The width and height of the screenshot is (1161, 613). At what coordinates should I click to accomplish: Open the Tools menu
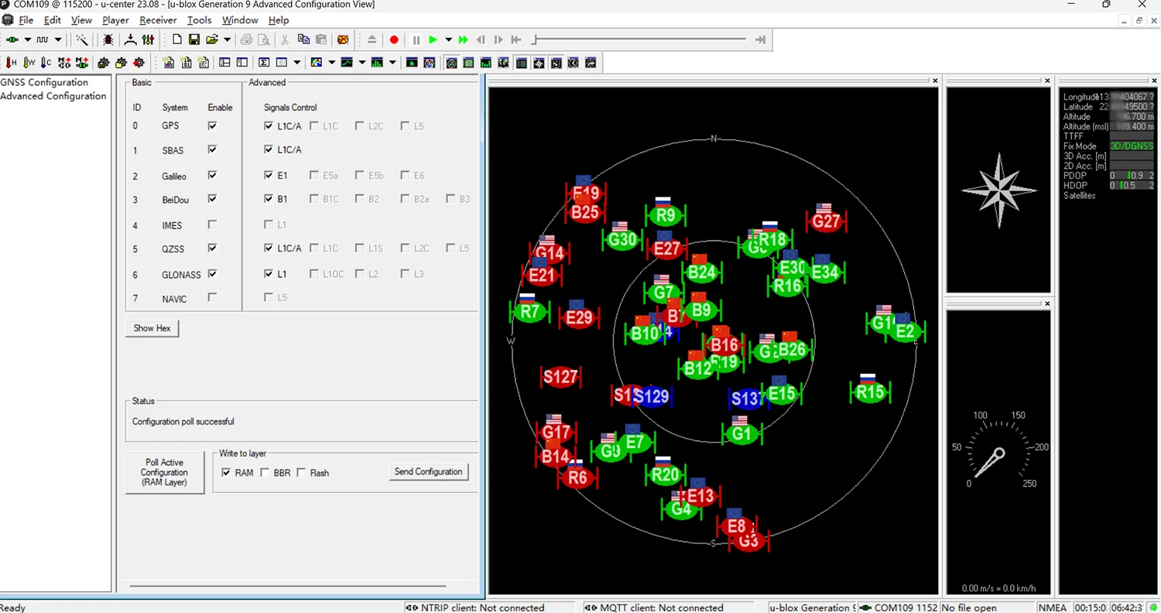click(199, 20)
